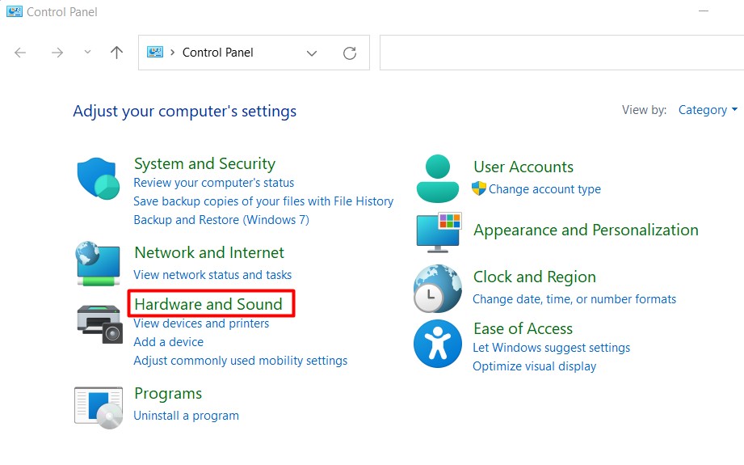Screen dimensions: 744x465
Task: Click the Network and Internet globe icon
Action: [x=99, y=264]
